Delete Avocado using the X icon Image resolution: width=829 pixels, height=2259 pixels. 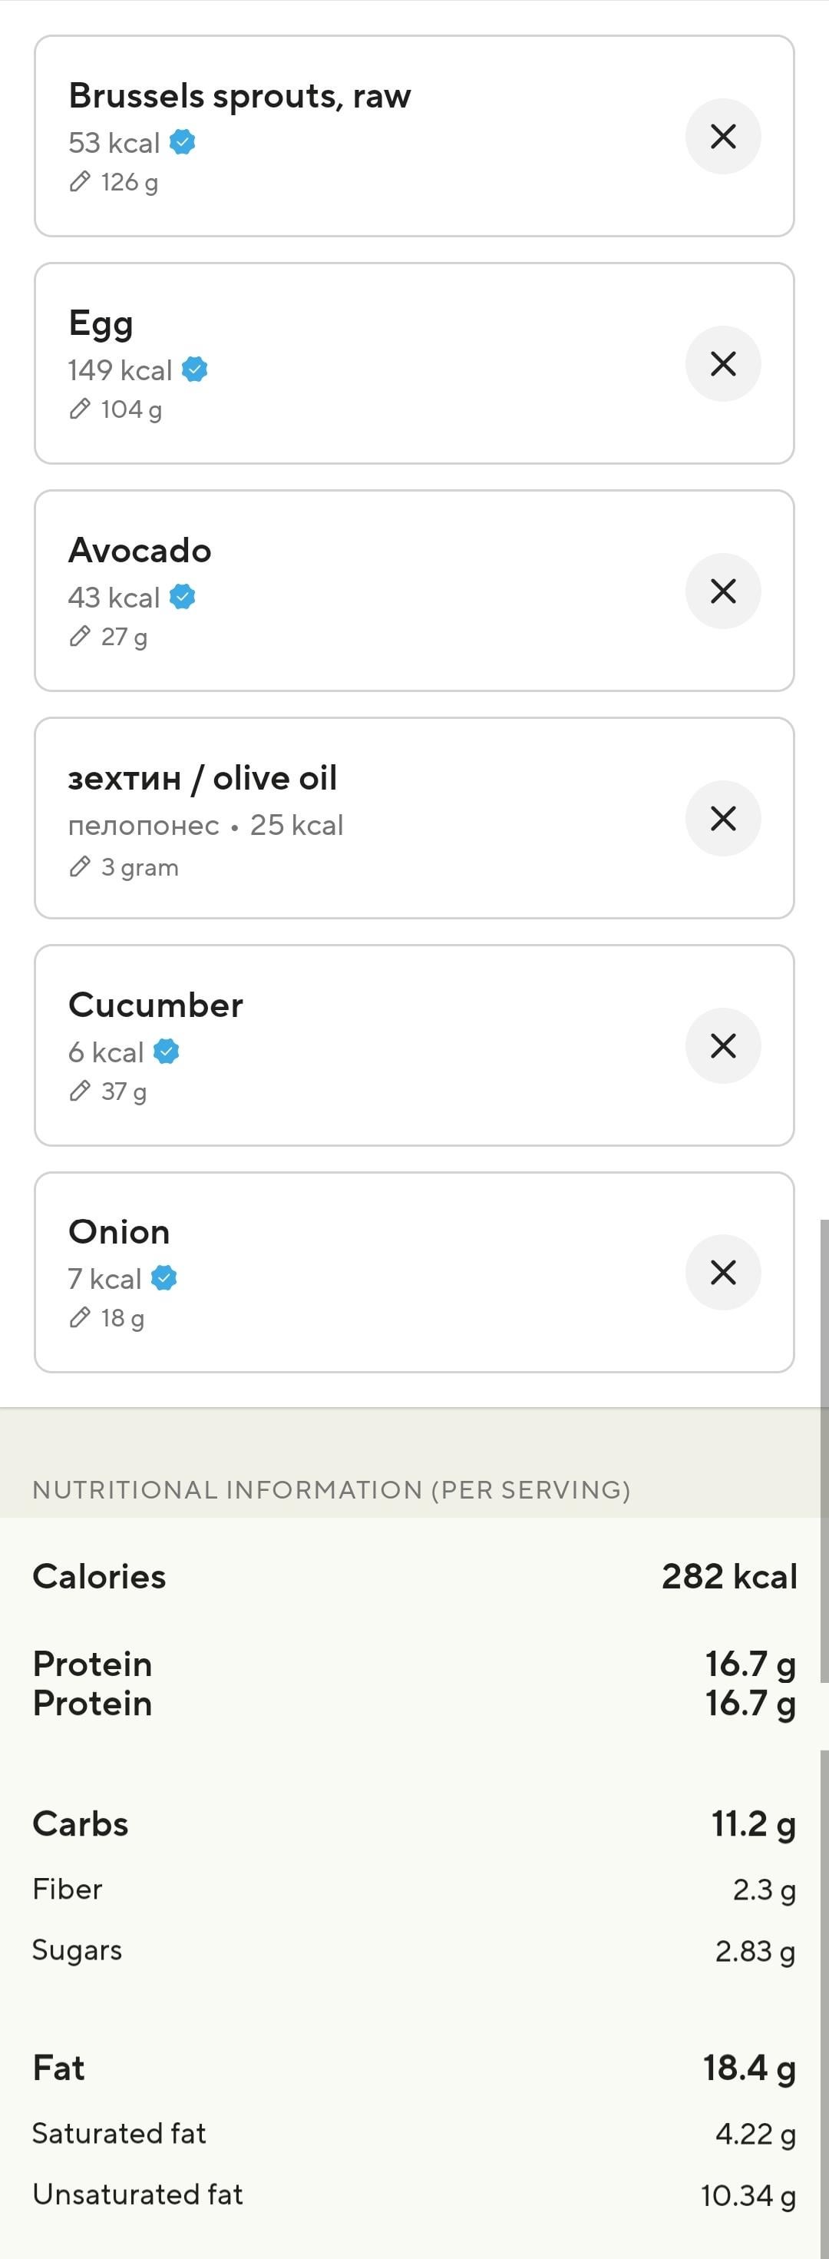pyautogui.click(x=722, y=590)
